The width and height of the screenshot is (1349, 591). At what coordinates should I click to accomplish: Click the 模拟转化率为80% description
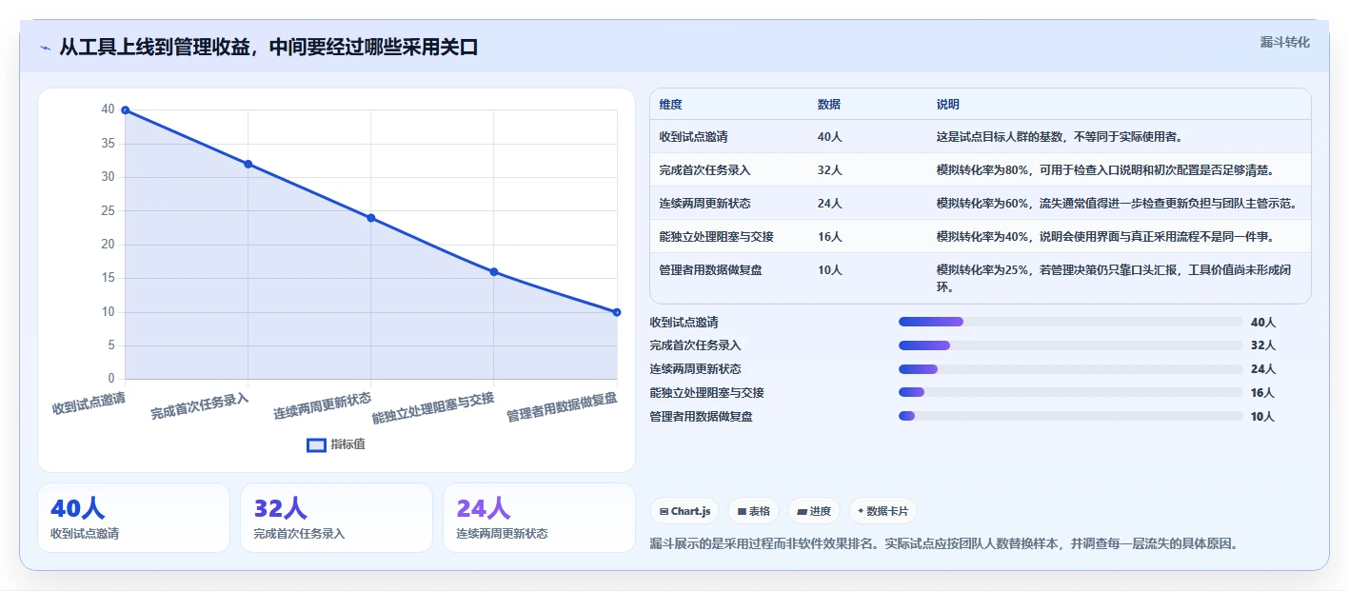(x=1105, y=170)
